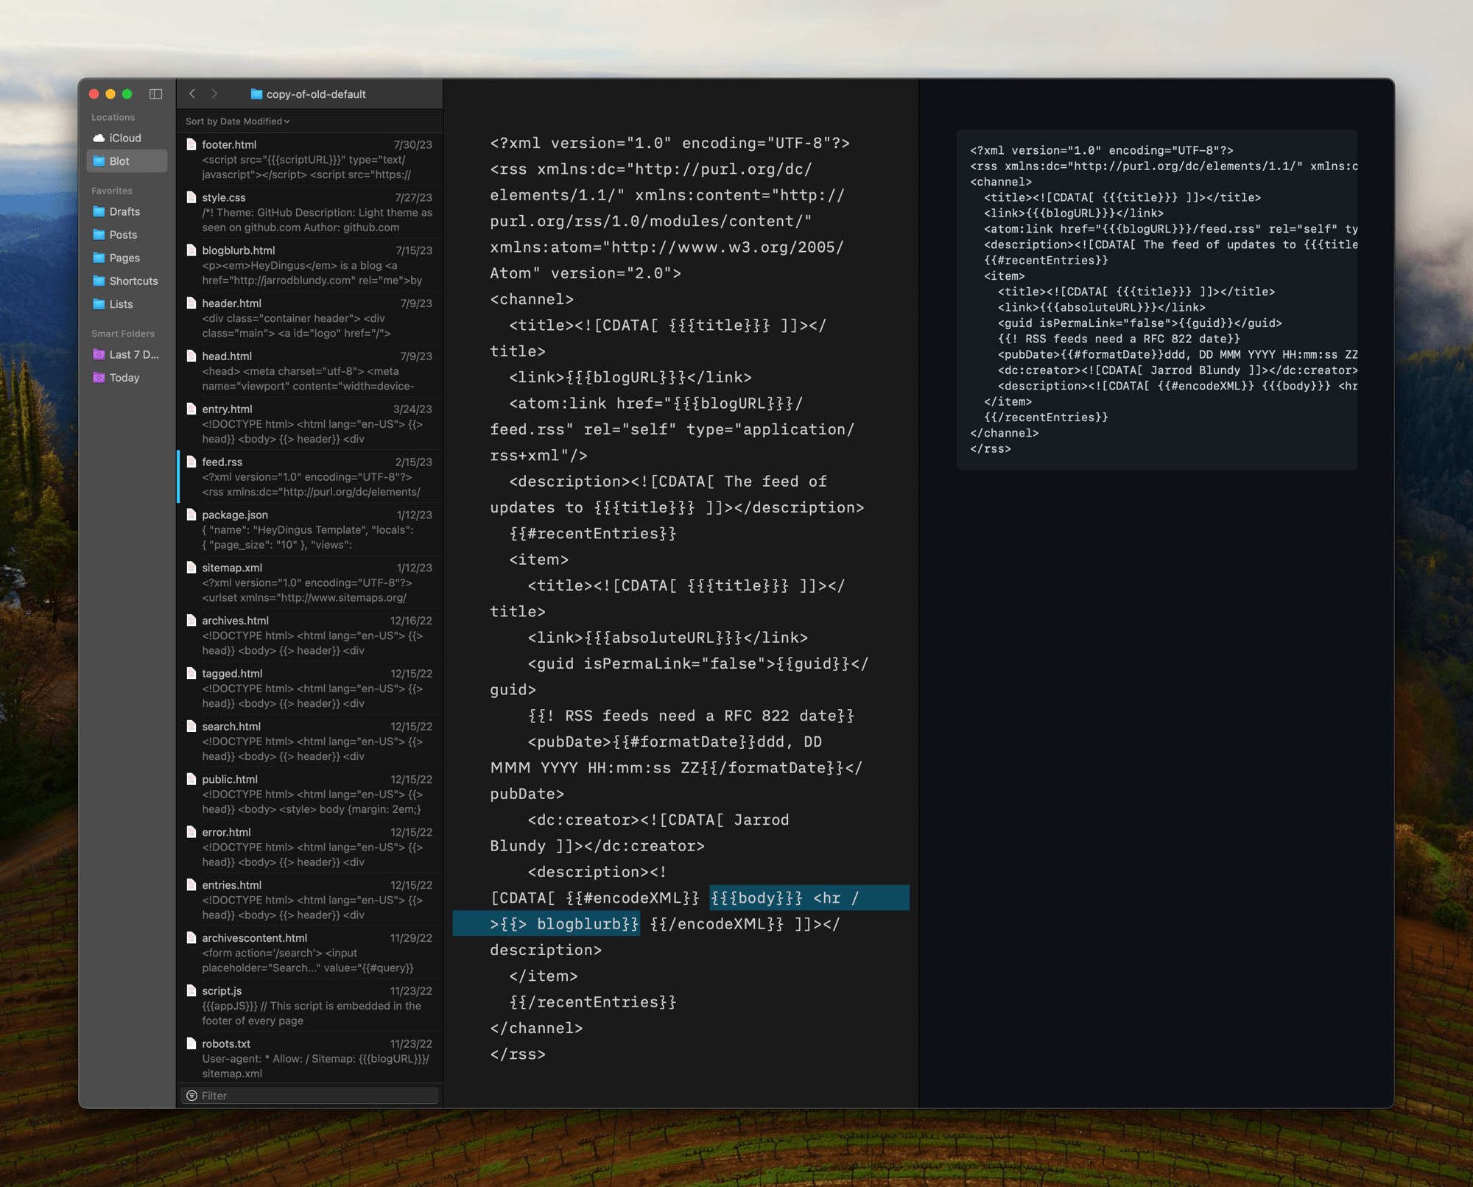1473x1187 pixels.
Task: Click document icon beside header.html
Action: tap(191, 303)
